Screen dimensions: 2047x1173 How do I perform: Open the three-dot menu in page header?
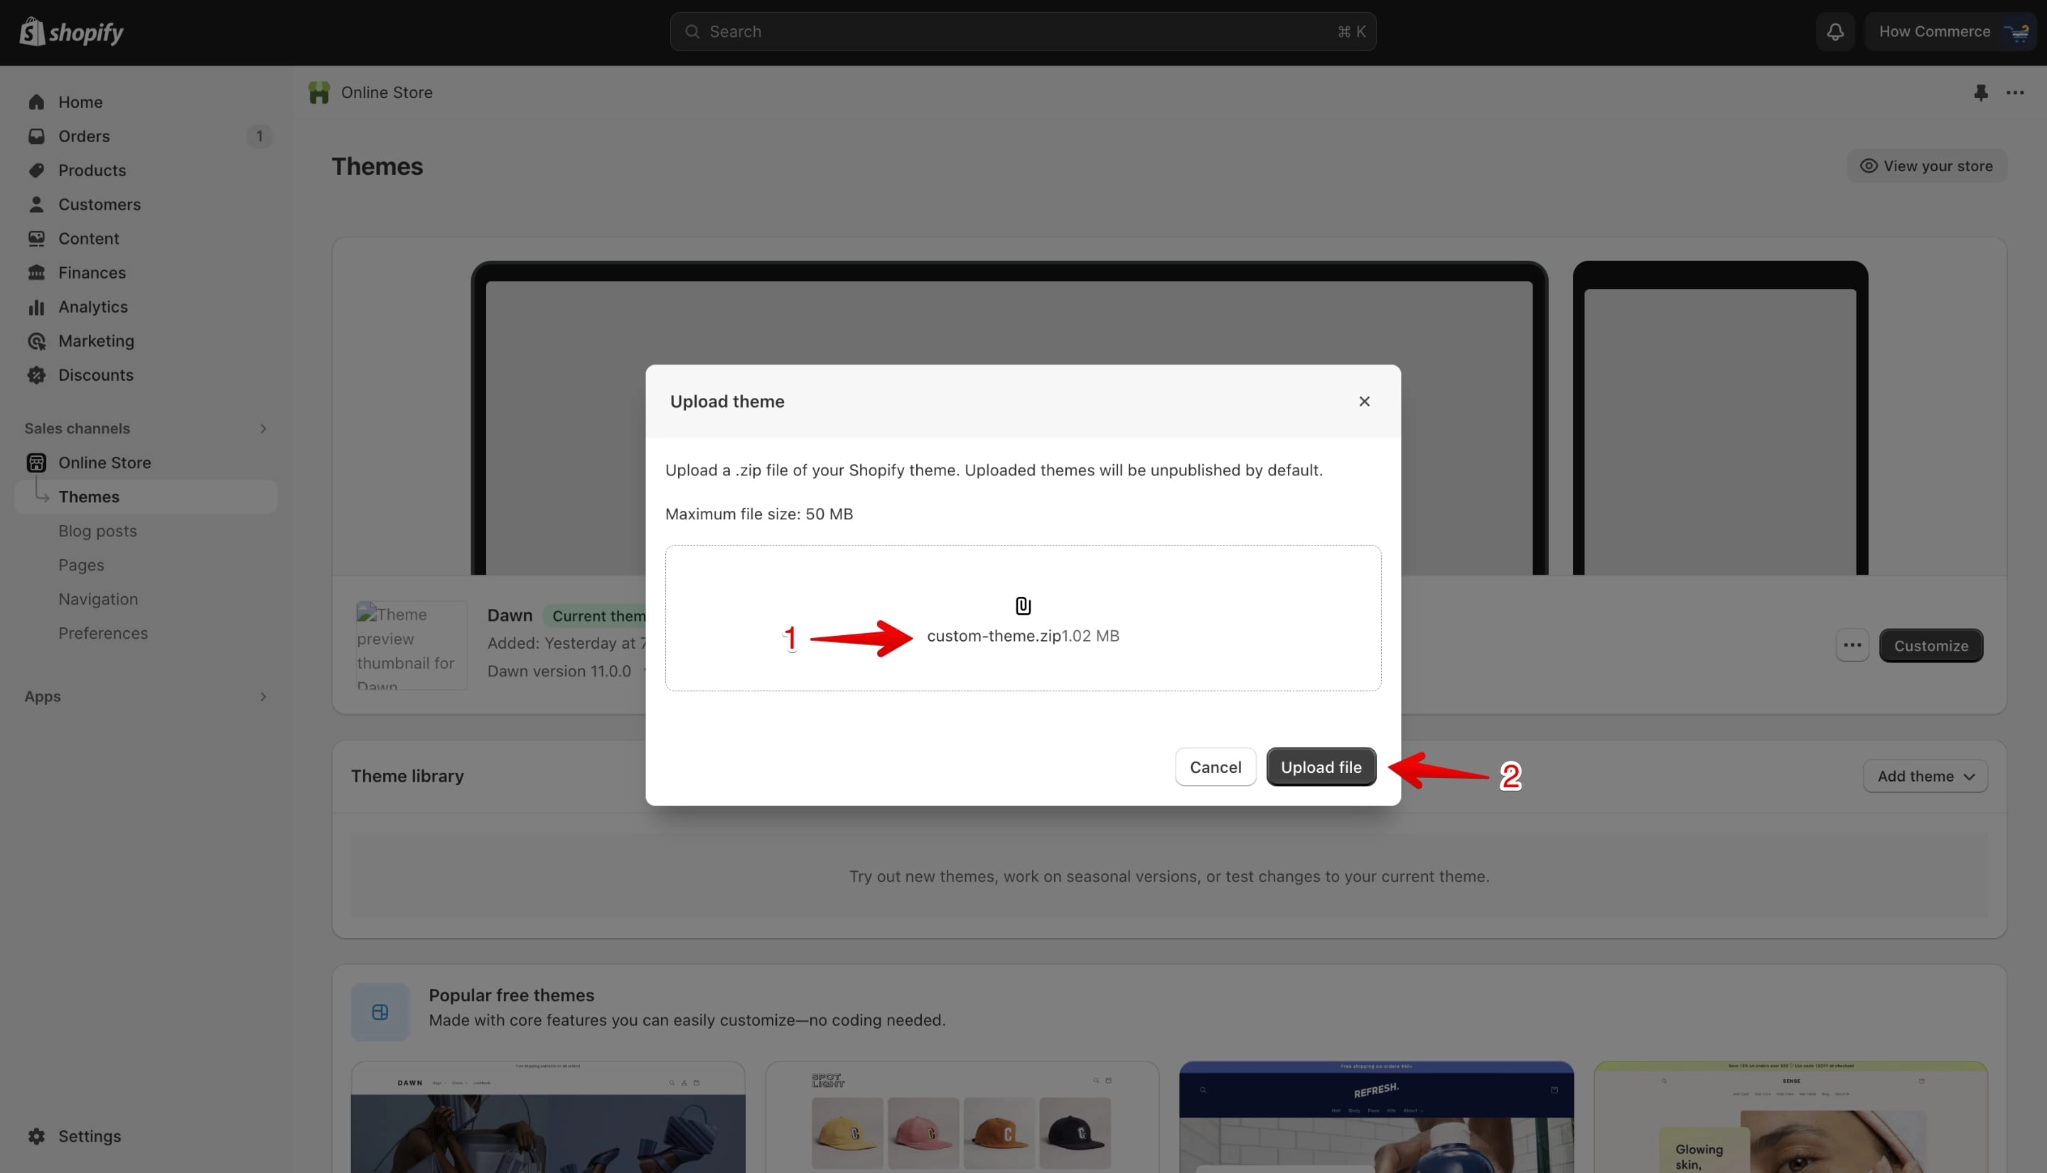coord(2016,92)
